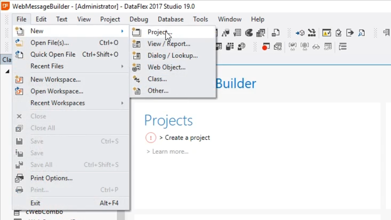The width and height of the screenshot is (391, 220).
Task: Click the blue arrow into cube icon
Action: 300,33
